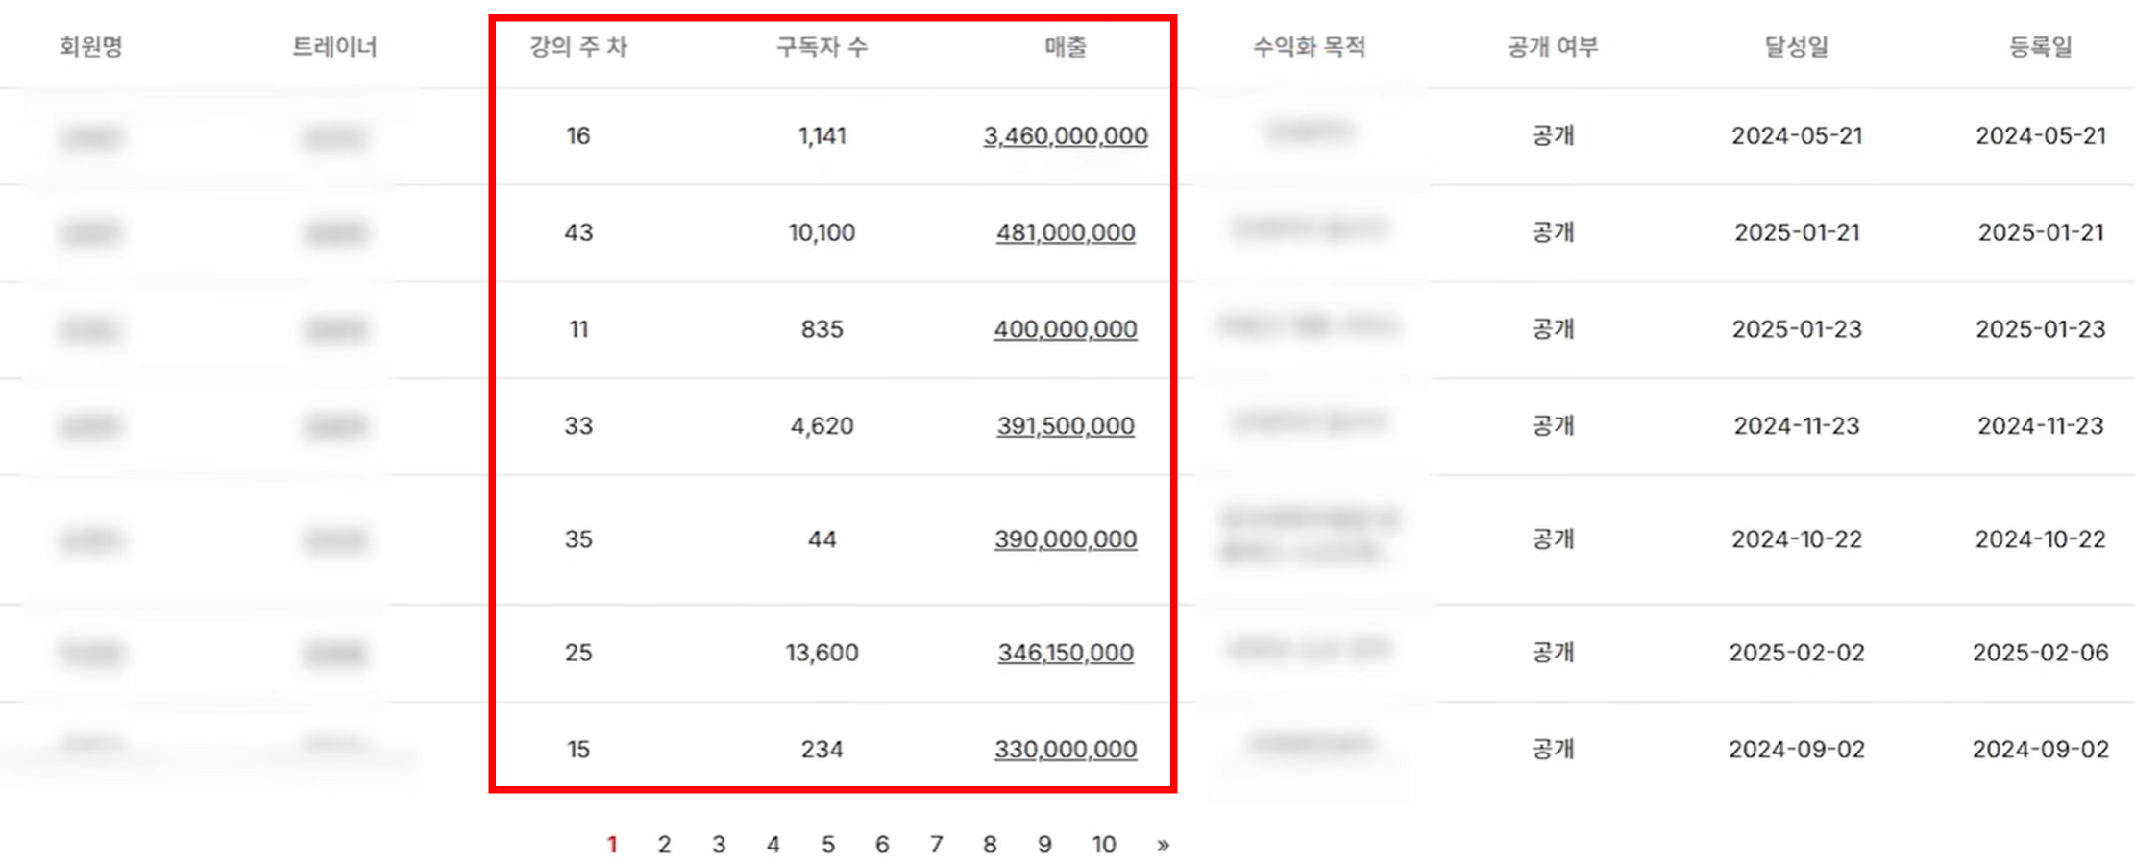Image resolution: width=2135 pixels, height=861 pixels.
Task: Open page 10 of the list
Action: (1103, 845)
